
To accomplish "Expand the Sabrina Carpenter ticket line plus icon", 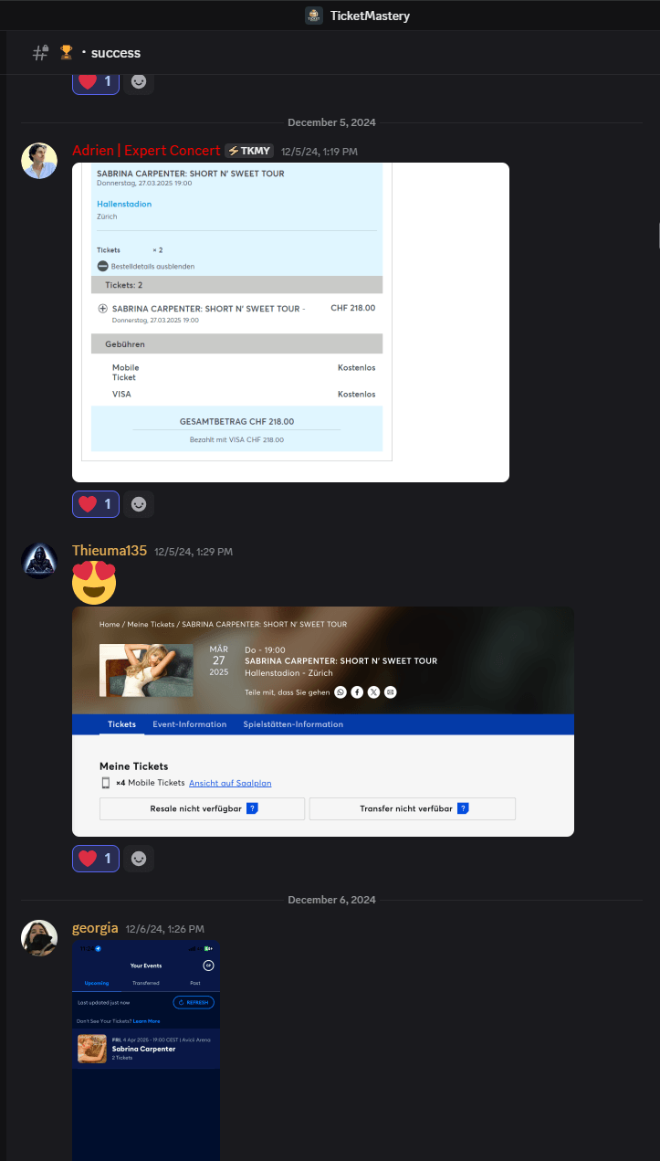I will (x=103, y=309).
